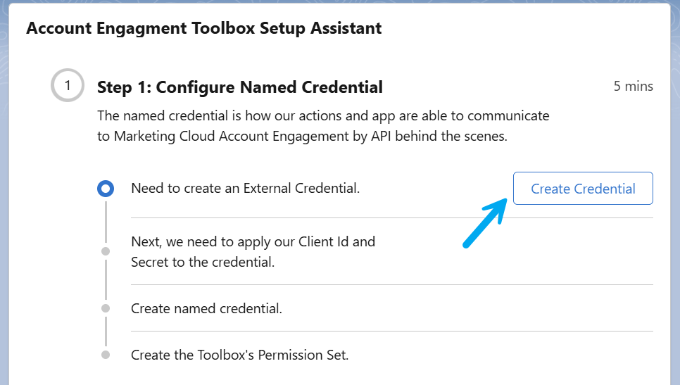This screenshot has width=680, height=385.
Task: Click the blue arrow pointing at the button
Action: [x=484, y=222]
